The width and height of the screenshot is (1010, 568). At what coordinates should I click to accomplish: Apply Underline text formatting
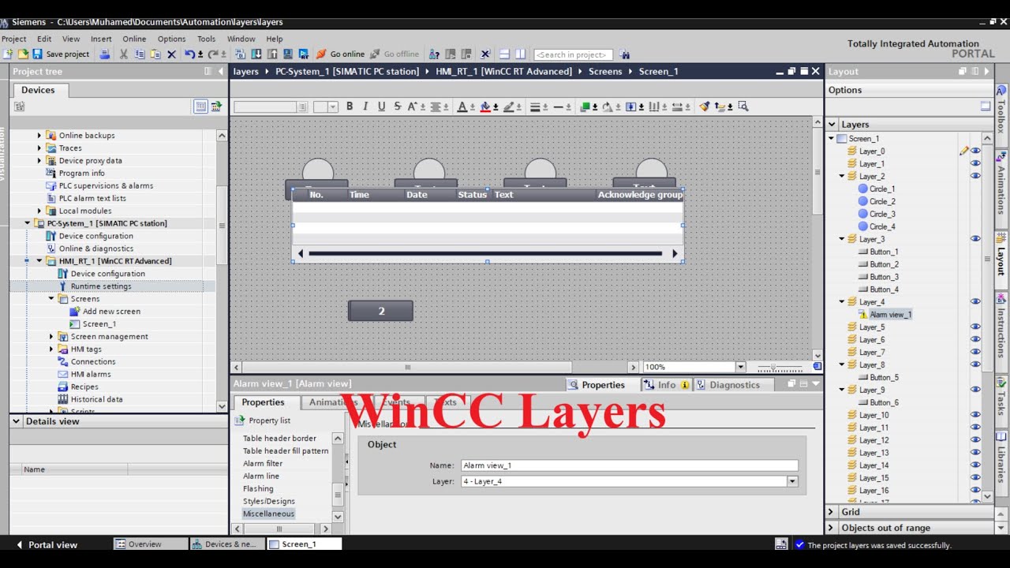[382, 106]
